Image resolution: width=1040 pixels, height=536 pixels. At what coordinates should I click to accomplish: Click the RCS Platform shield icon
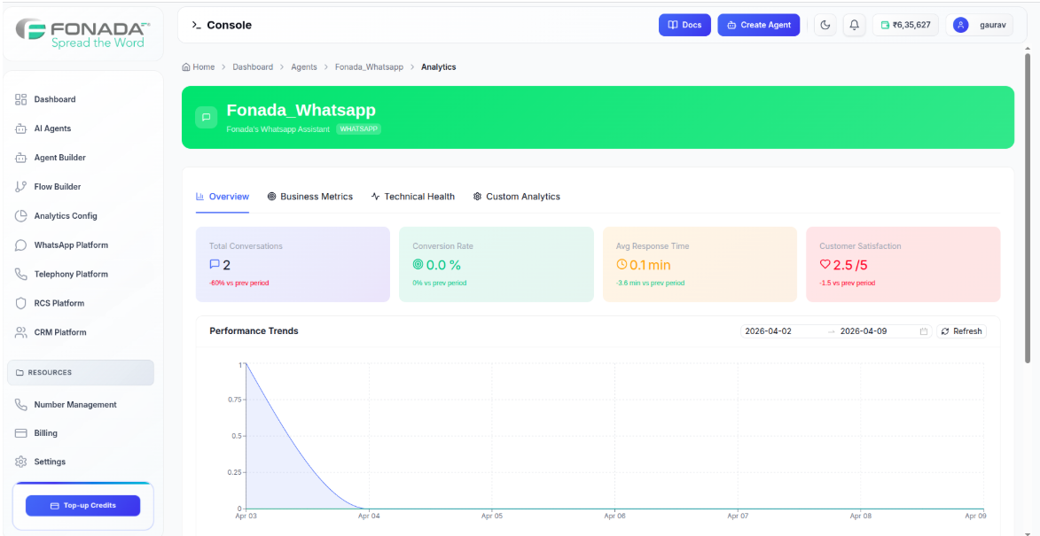(x=20, y=304)
